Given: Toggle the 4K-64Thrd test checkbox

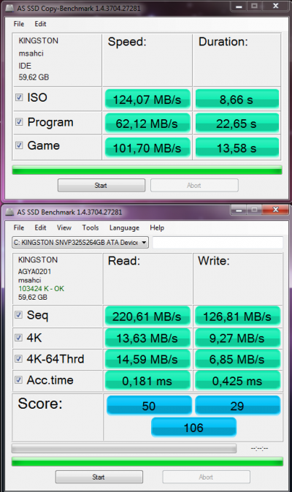Looking at the screenshot, I should coord(19,359).
